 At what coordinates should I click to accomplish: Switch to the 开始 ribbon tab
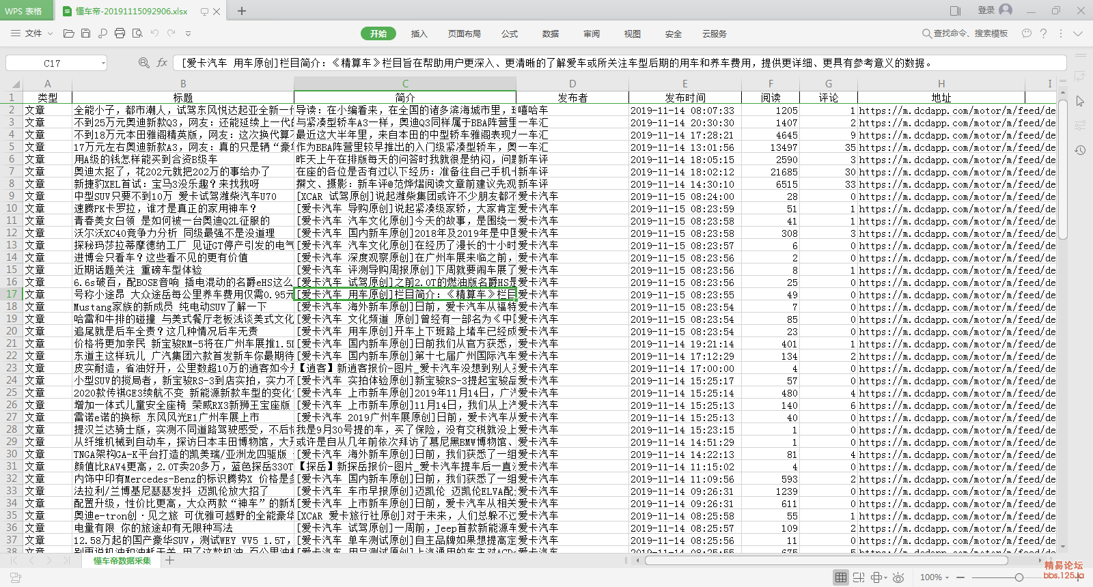point(378,33)
